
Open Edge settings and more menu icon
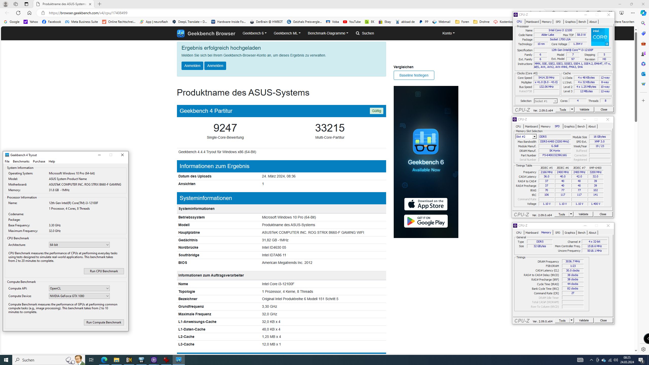tap(633, 13)
